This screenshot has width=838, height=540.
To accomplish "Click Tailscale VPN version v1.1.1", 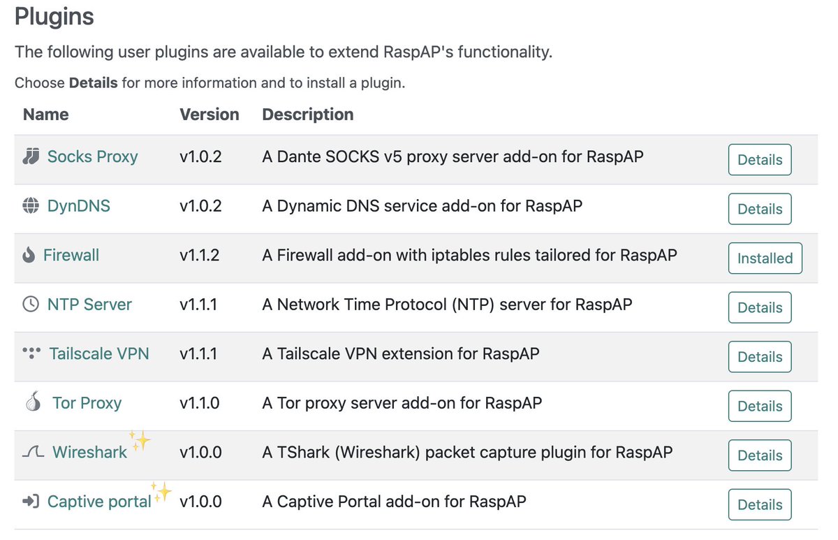I will 198,353.
